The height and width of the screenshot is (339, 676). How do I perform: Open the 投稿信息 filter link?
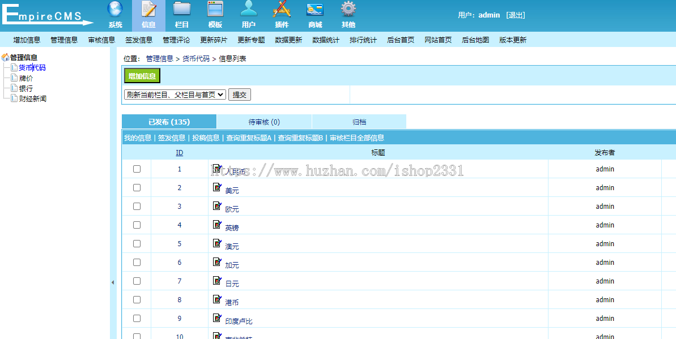[x=206, y=138]
